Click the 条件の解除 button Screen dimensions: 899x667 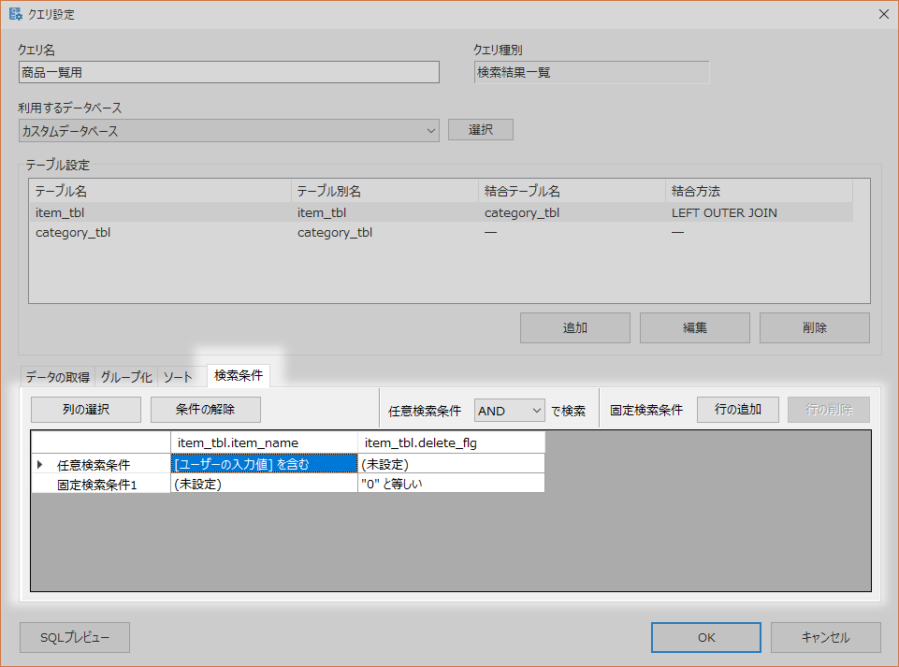[x=205, y=410]
